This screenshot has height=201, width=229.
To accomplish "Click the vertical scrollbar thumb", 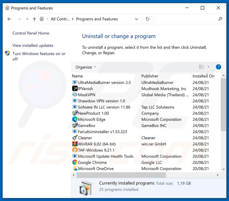I will pos(223,105).
